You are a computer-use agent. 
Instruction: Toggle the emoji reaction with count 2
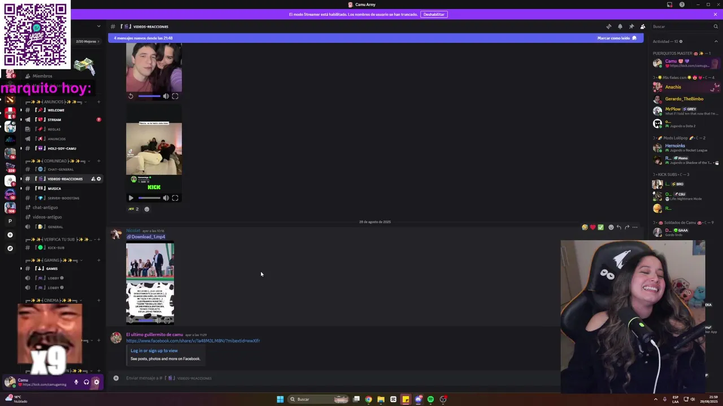pyautogui.click(x=133, y=209)
